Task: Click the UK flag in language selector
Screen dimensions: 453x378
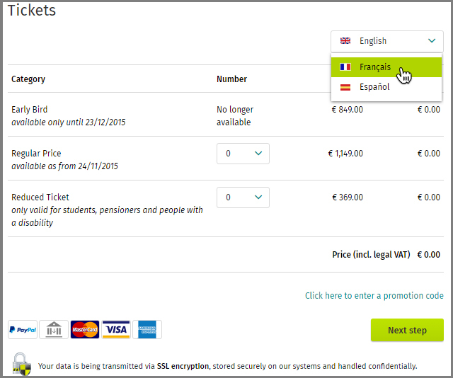Action: pos(345,41)
